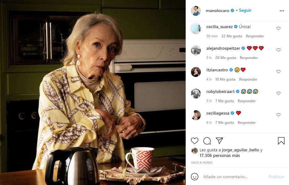Viewport: 289px width, 185px height.
Task: Like itziarcastro's comment with the heart
Action: pos(278,71)
